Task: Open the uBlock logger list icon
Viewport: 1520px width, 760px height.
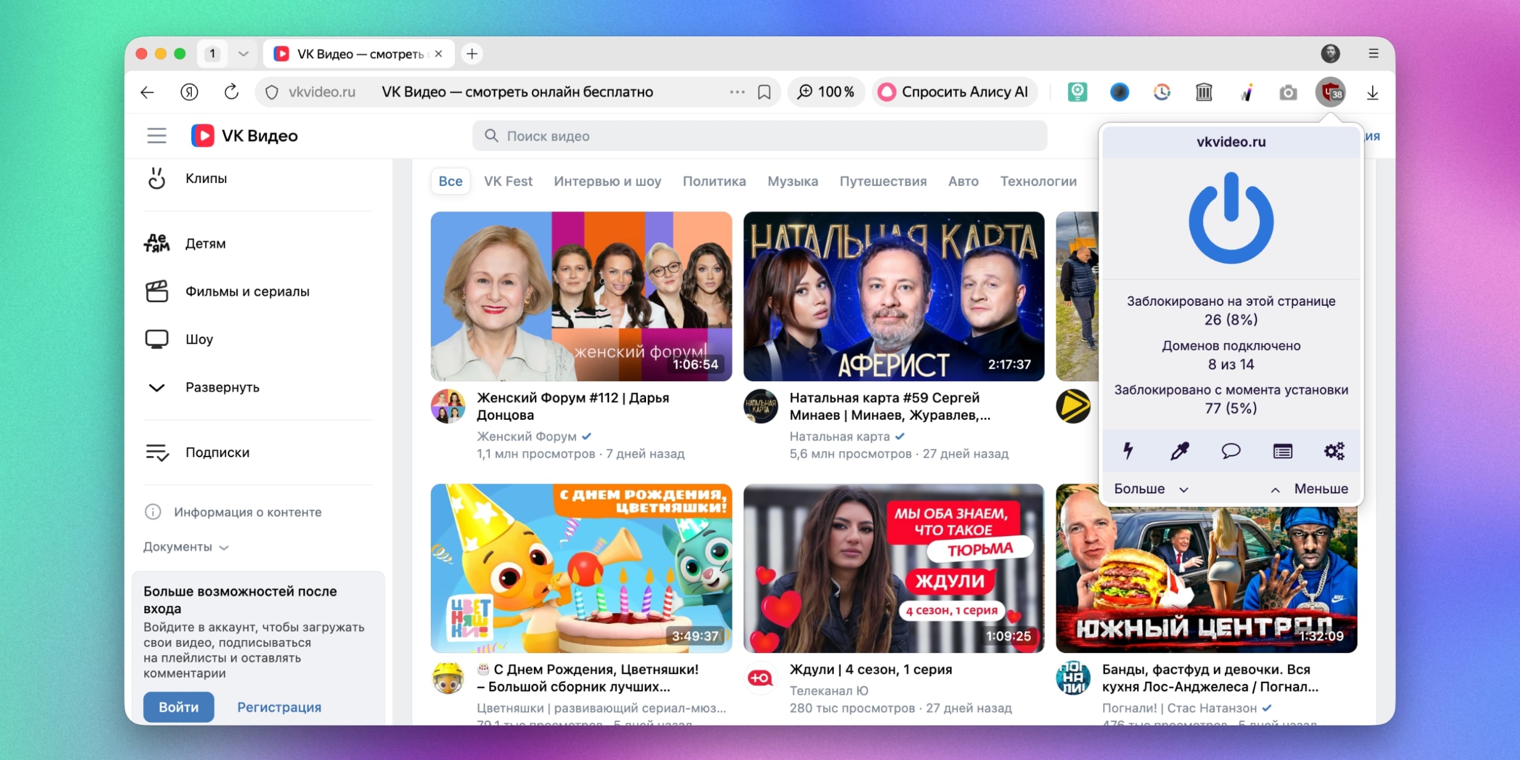Action: [1282, 451]
